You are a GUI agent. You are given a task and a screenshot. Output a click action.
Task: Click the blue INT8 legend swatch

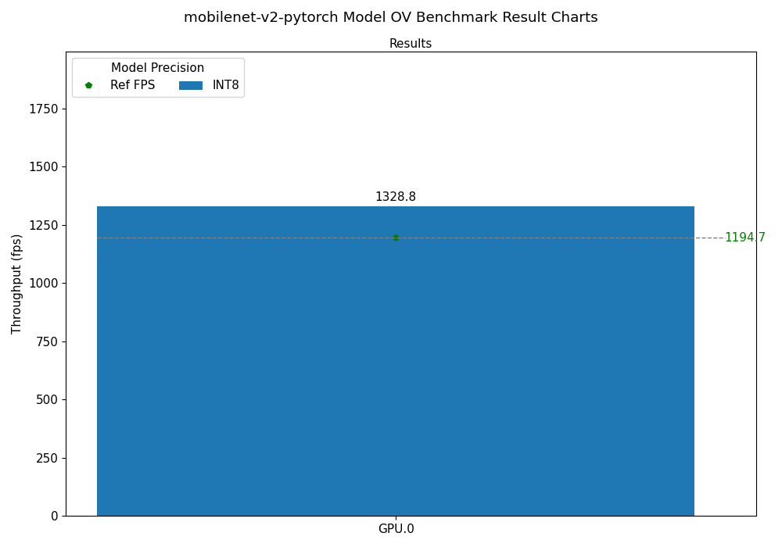coord(191,85)
